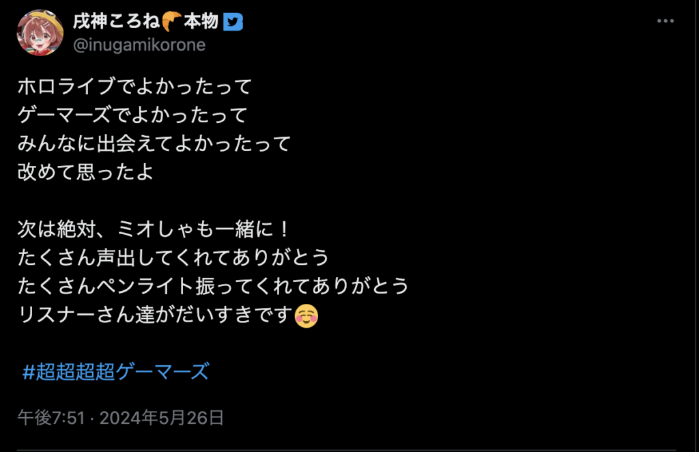
Task: Click the blushing smile emoji in the tweet
Action: [306, 316]
